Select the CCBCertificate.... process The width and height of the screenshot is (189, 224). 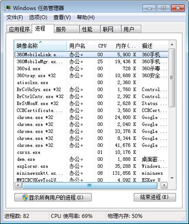coord(91,110)
